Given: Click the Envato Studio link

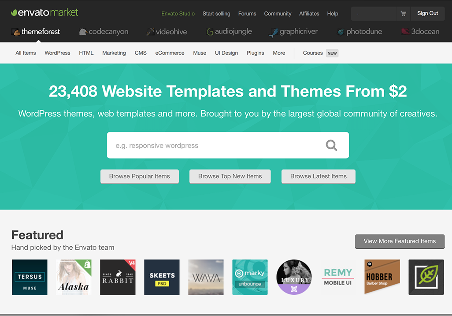Looking at the screenshot, I should 178,14.
